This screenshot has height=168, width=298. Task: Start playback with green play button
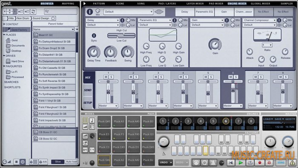point(241,162)
